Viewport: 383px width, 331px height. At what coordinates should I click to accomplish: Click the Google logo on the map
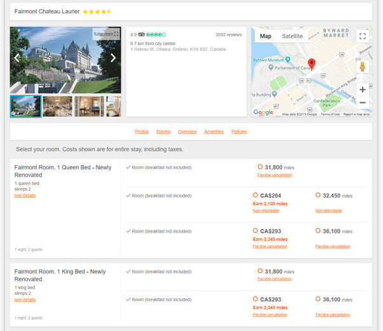pos(263,112)
